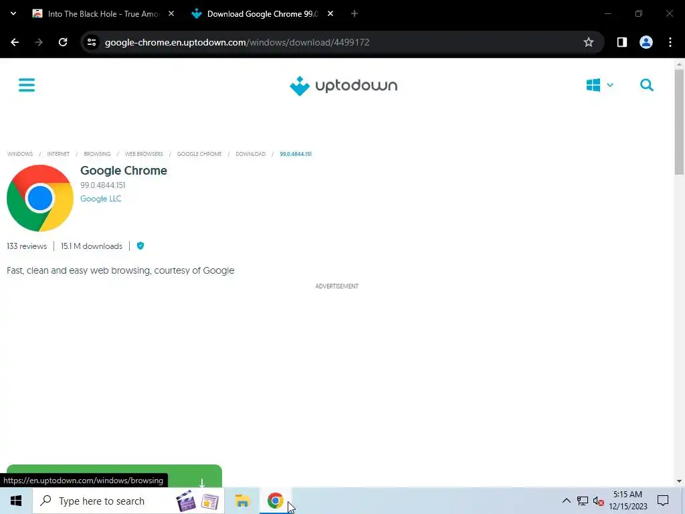Viewport: 685px width, 514px height.
Task: Open Chrome three-dot menu
Action: pyautogui.click(x=670, y=42)
